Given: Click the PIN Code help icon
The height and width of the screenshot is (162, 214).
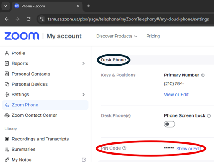Looking at the screenshot, I should [x=124, y=148].
